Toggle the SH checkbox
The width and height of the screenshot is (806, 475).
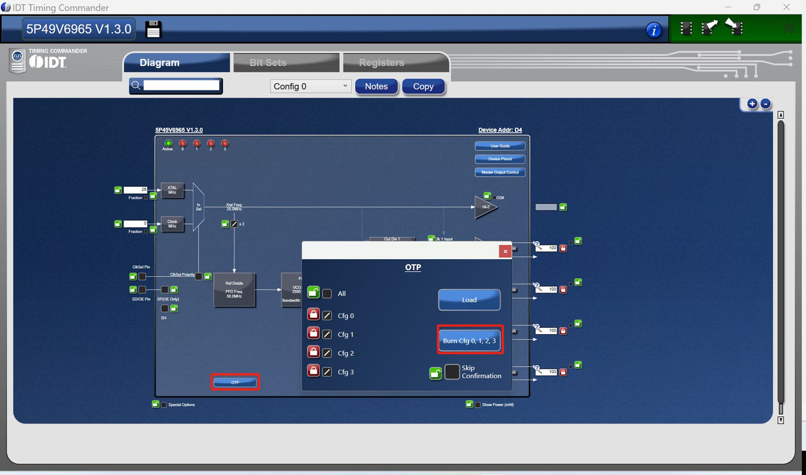coord(165,308)
